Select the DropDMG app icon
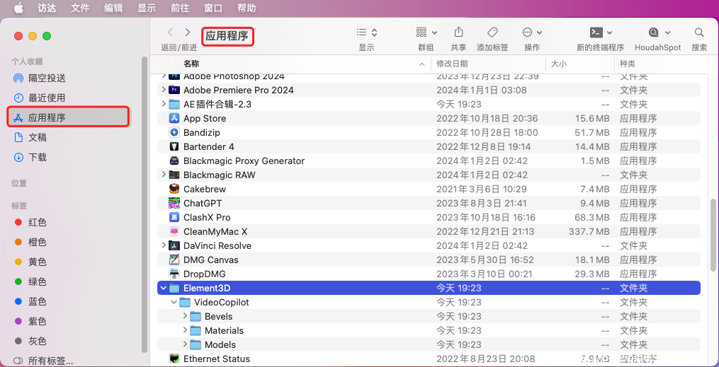Image resolution: width=719 pixels, height=367 pixels. (174, 274)
